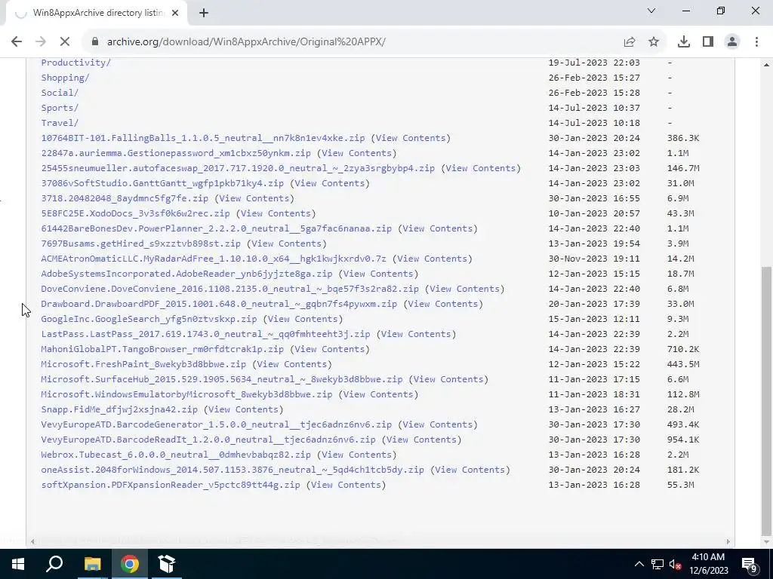View Contents of FreshPaint zip
Image resolution: width=773 pixels, height=579 pixels.
(292, 364)
